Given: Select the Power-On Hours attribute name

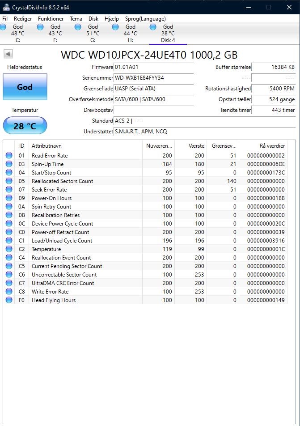Looking at the screenshot, I should pyautogui.click(x=51, y=198).
